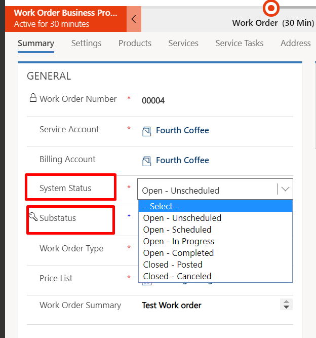Expand the System Status dropdown arrow
Screen dimensions: 316x338
(x=286, y=190)
